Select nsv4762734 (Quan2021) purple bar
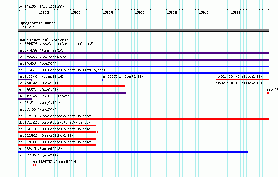278x177 pixels. (x=72, y=93)
